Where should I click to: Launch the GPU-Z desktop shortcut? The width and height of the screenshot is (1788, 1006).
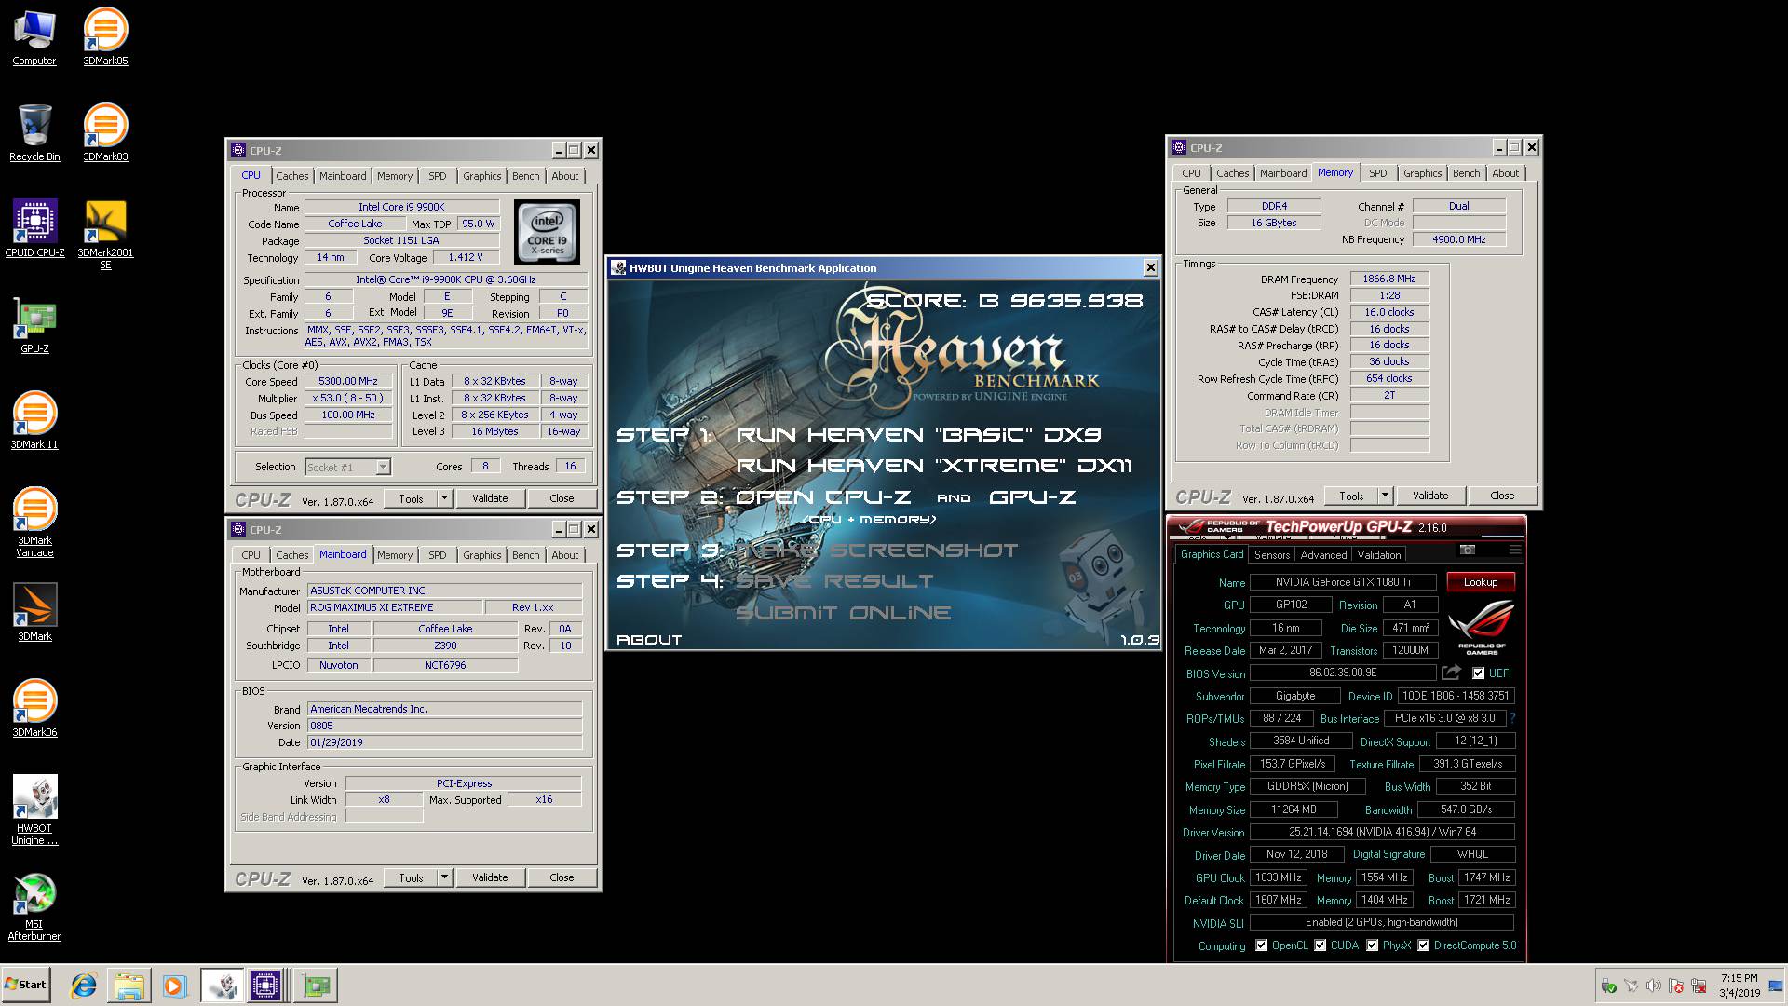point(34,326)
